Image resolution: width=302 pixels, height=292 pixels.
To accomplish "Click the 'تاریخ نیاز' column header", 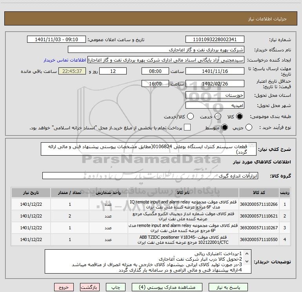I will click(x=31, y=192).
